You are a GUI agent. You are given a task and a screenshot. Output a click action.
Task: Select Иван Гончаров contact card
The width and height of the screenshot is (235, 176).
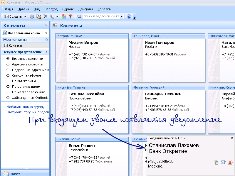pos(168,58)
